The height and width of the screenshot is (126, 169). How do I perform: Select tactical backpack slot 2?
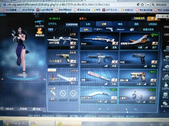point(55,30)
